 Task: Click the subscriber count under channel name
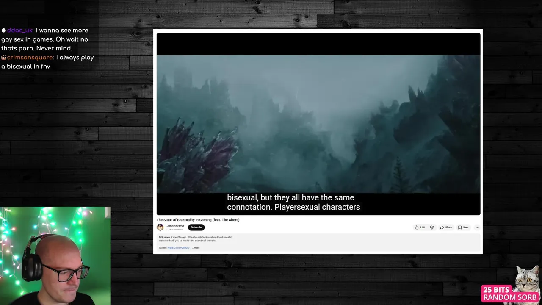coord(174,230)
